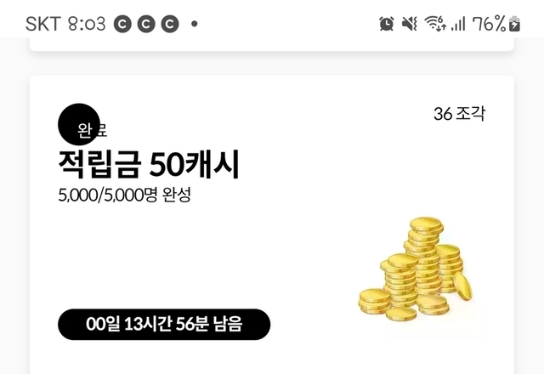Open the alarm clock status icon
The image size is (544, 374).
pos(386,24)
